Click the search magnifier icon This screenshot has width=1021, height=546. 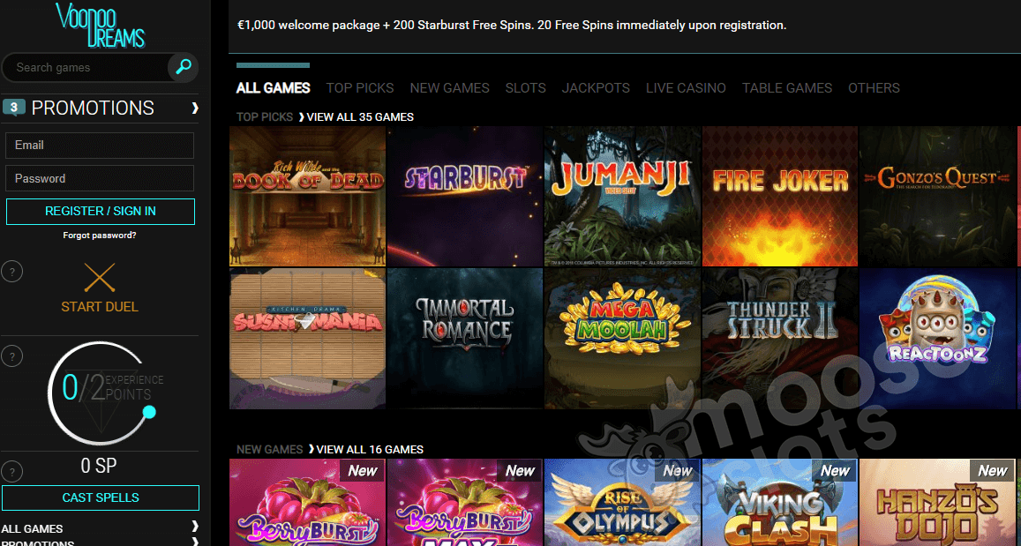click(183, 67)
